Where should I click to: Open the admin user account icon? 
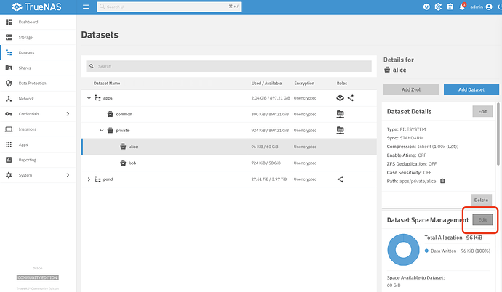(x=489, y=7)
